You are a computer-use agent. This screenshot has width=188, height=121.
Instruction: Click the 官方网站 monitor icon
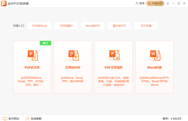coord(5,118)
